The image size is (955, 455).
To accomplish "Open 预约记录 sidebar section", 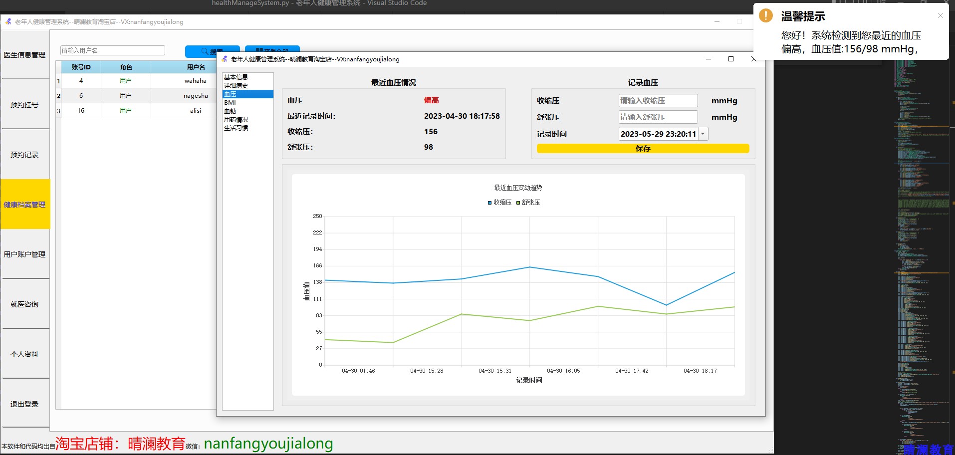I will (24, 155).
